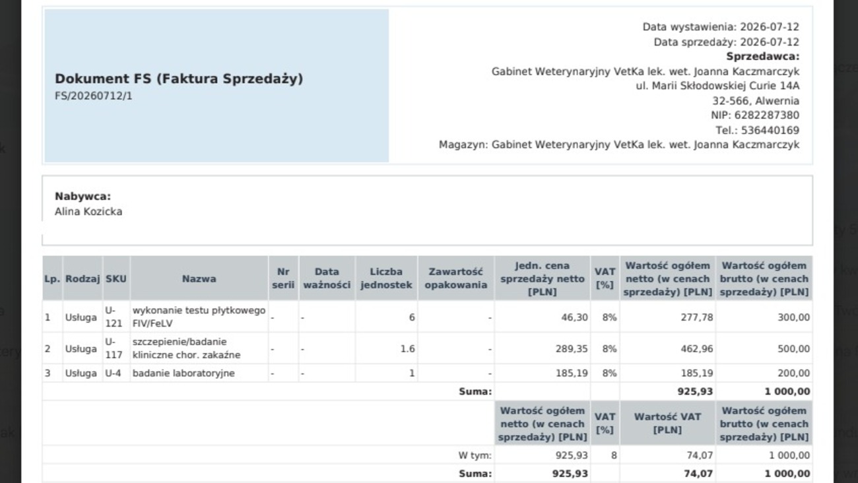Click the SKU cell U-4
Screen dimensions: 858x483
tap(116, 373)
